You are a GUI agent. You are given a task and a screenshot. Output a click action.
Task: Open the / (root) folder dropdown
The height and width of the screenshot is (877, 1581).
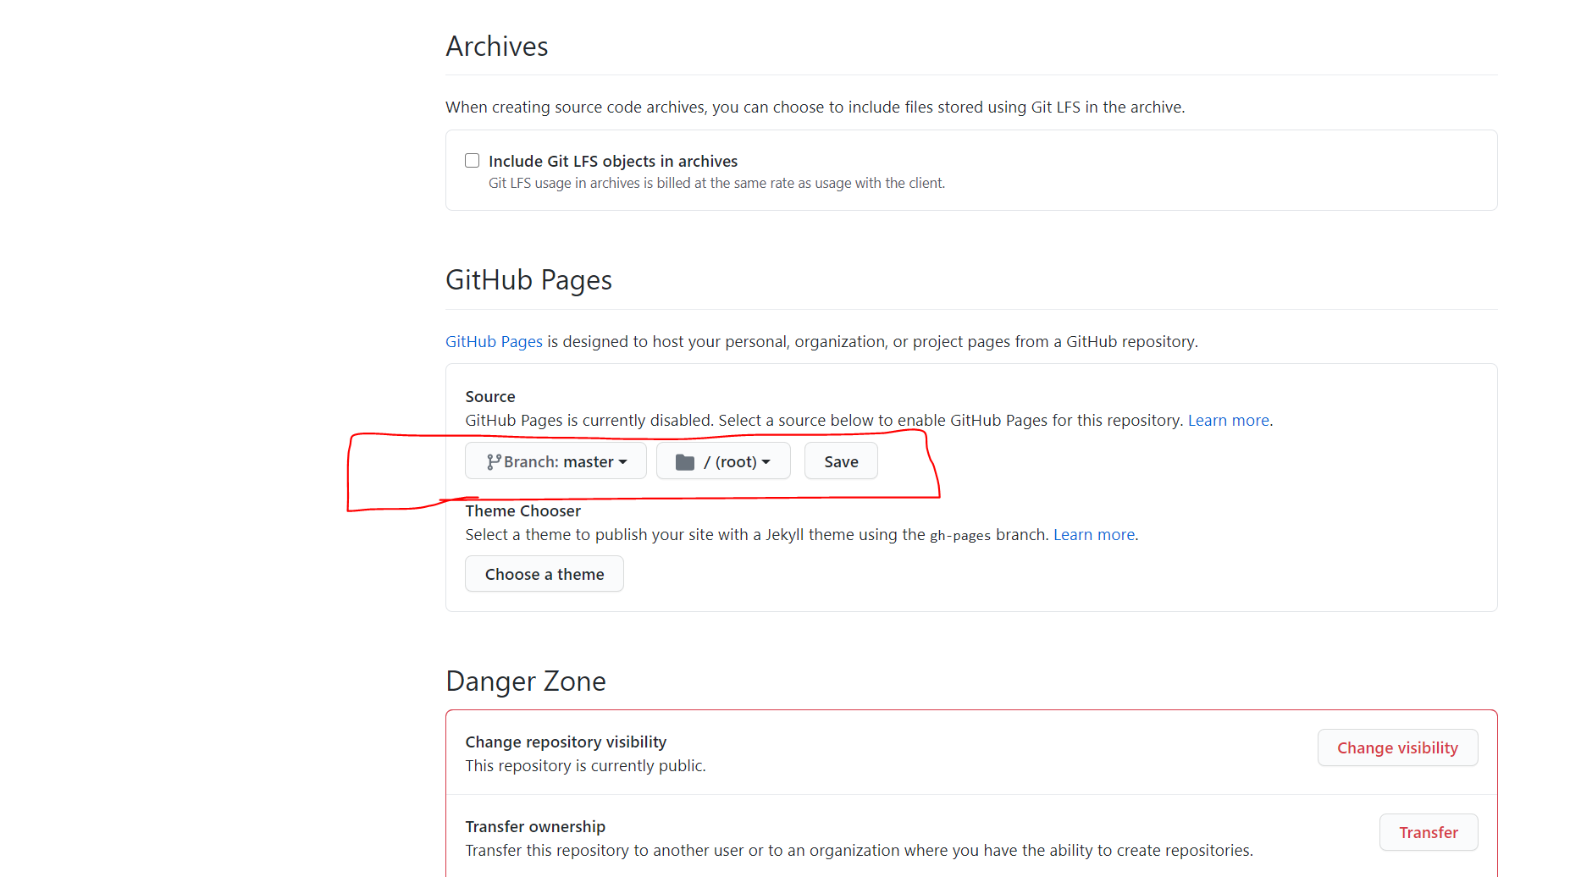[x=723, y=461]
